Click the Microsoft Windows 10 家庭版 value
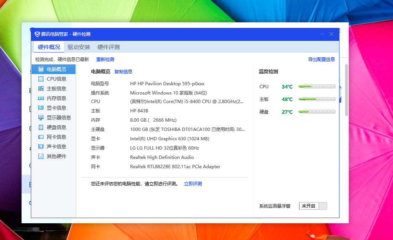The width and height of the screenshot is (393, 240). [168, 93]
